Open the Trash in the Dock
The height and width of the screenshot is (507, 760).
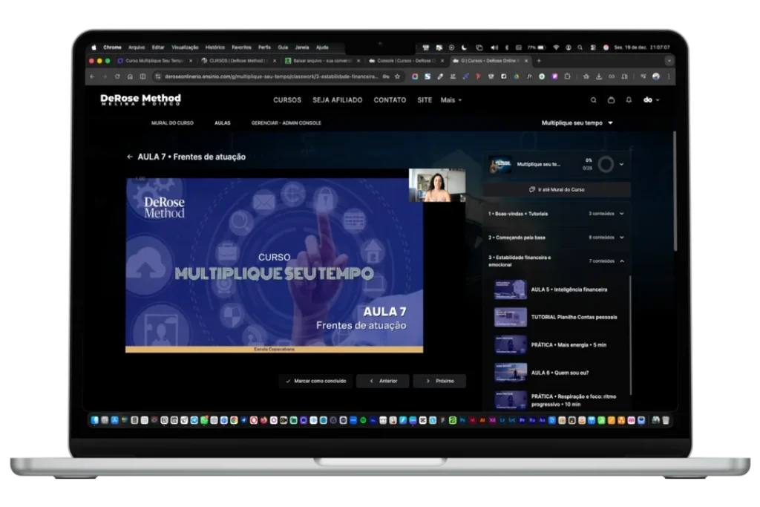666,420
